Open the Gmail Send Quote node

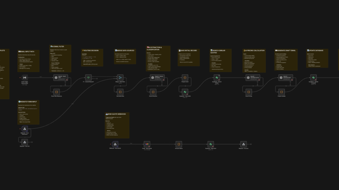tap(147, 144)
